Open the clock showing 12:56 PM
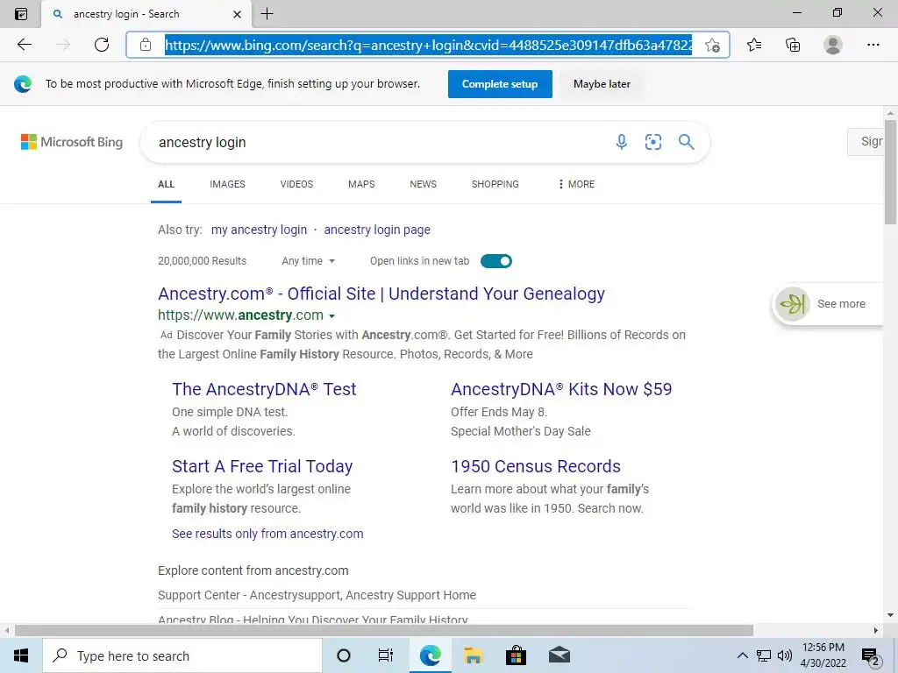The image size is (898, 673). (x=823, y=655)
